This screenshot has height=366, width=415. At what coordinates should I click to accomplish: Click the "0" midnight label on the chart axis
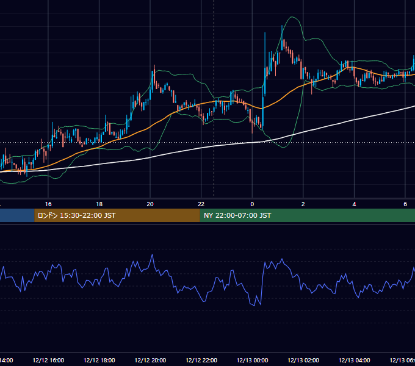(x=252, y=204)
